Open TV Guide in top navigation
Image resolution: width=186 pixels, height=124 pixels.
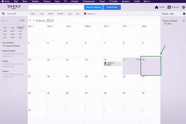click(113, 1)
